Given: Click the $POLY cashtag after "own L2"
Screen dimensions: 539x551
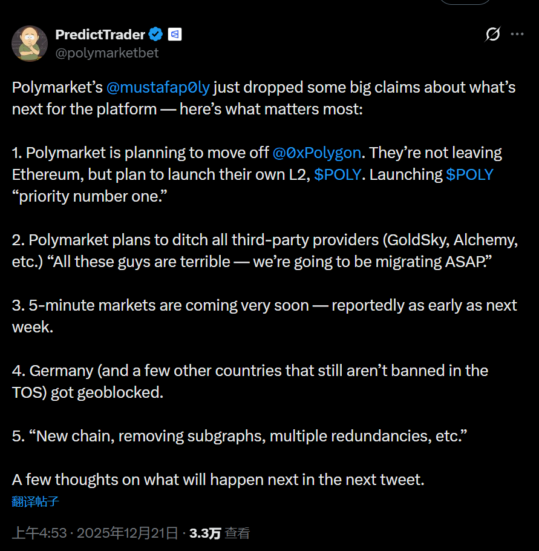Looking at the screenshot, I should 338,174.
